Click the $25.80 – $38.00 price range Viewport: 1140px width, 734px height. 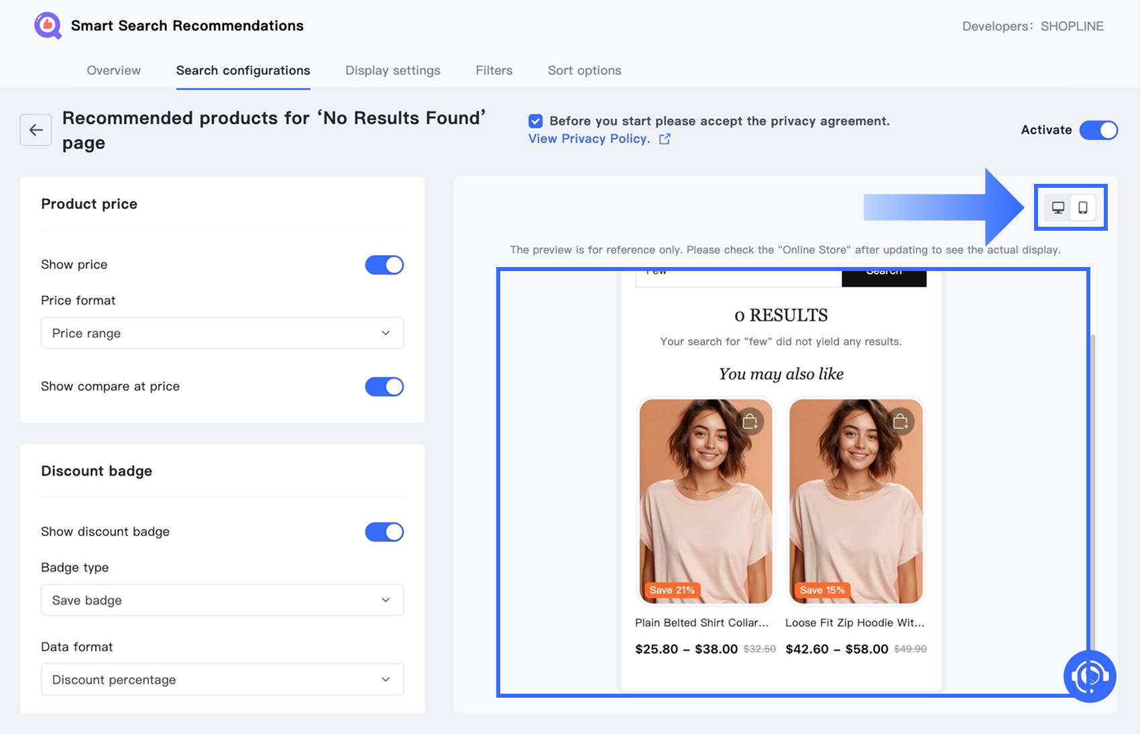point(687,649)
